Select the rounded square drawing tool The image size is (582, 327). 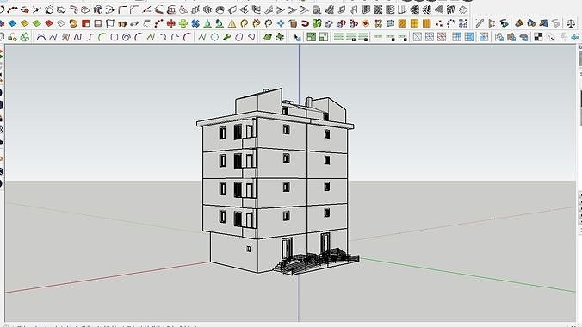(115, 37)
